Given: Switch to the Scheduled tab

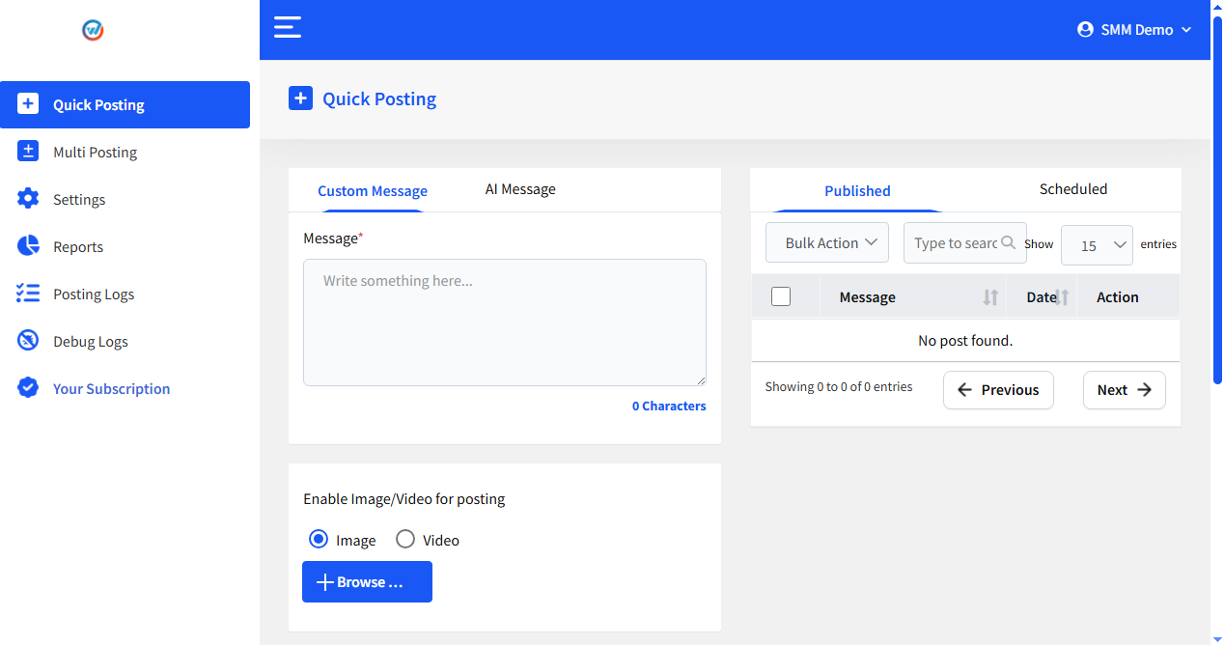Looking at the screenshot, I should coord(1073,189).
